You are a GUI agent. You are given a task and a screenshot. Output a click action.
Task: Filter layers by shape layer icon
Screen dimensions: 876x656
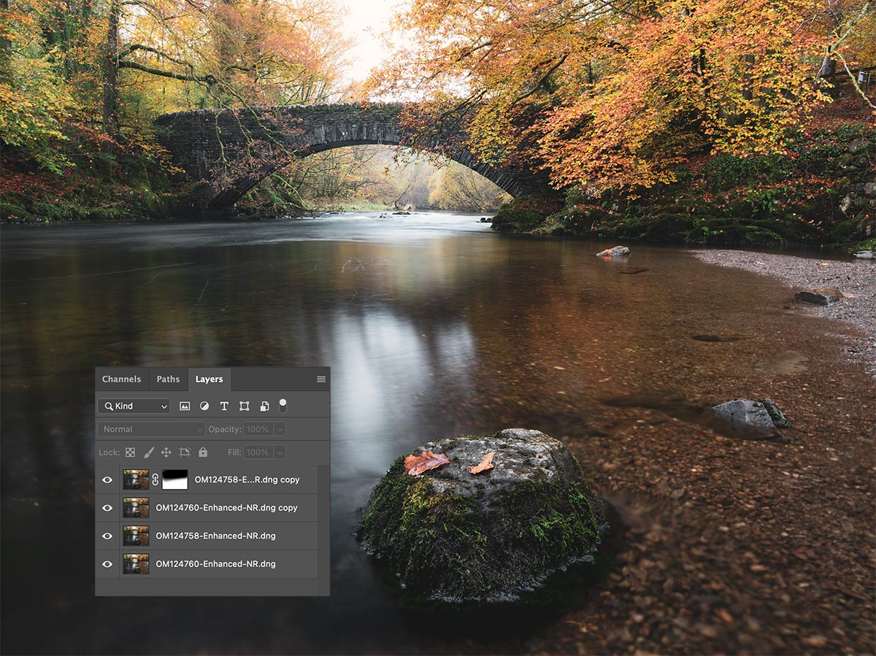[244, 406]
